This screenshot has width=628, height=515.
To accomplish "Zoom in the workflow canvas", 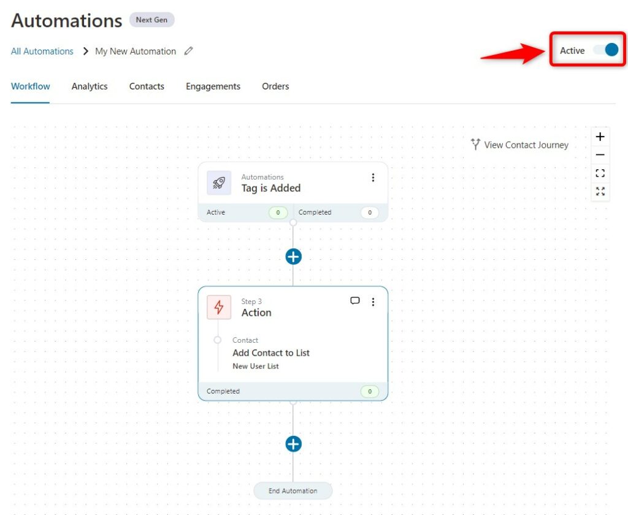I will click(x=600, y=137).
